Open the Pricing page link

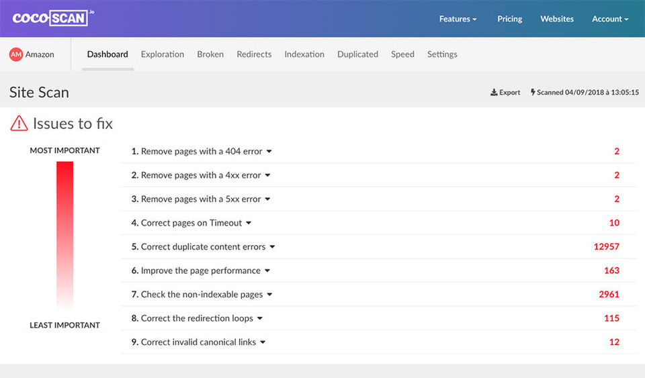tap(509, 19)
